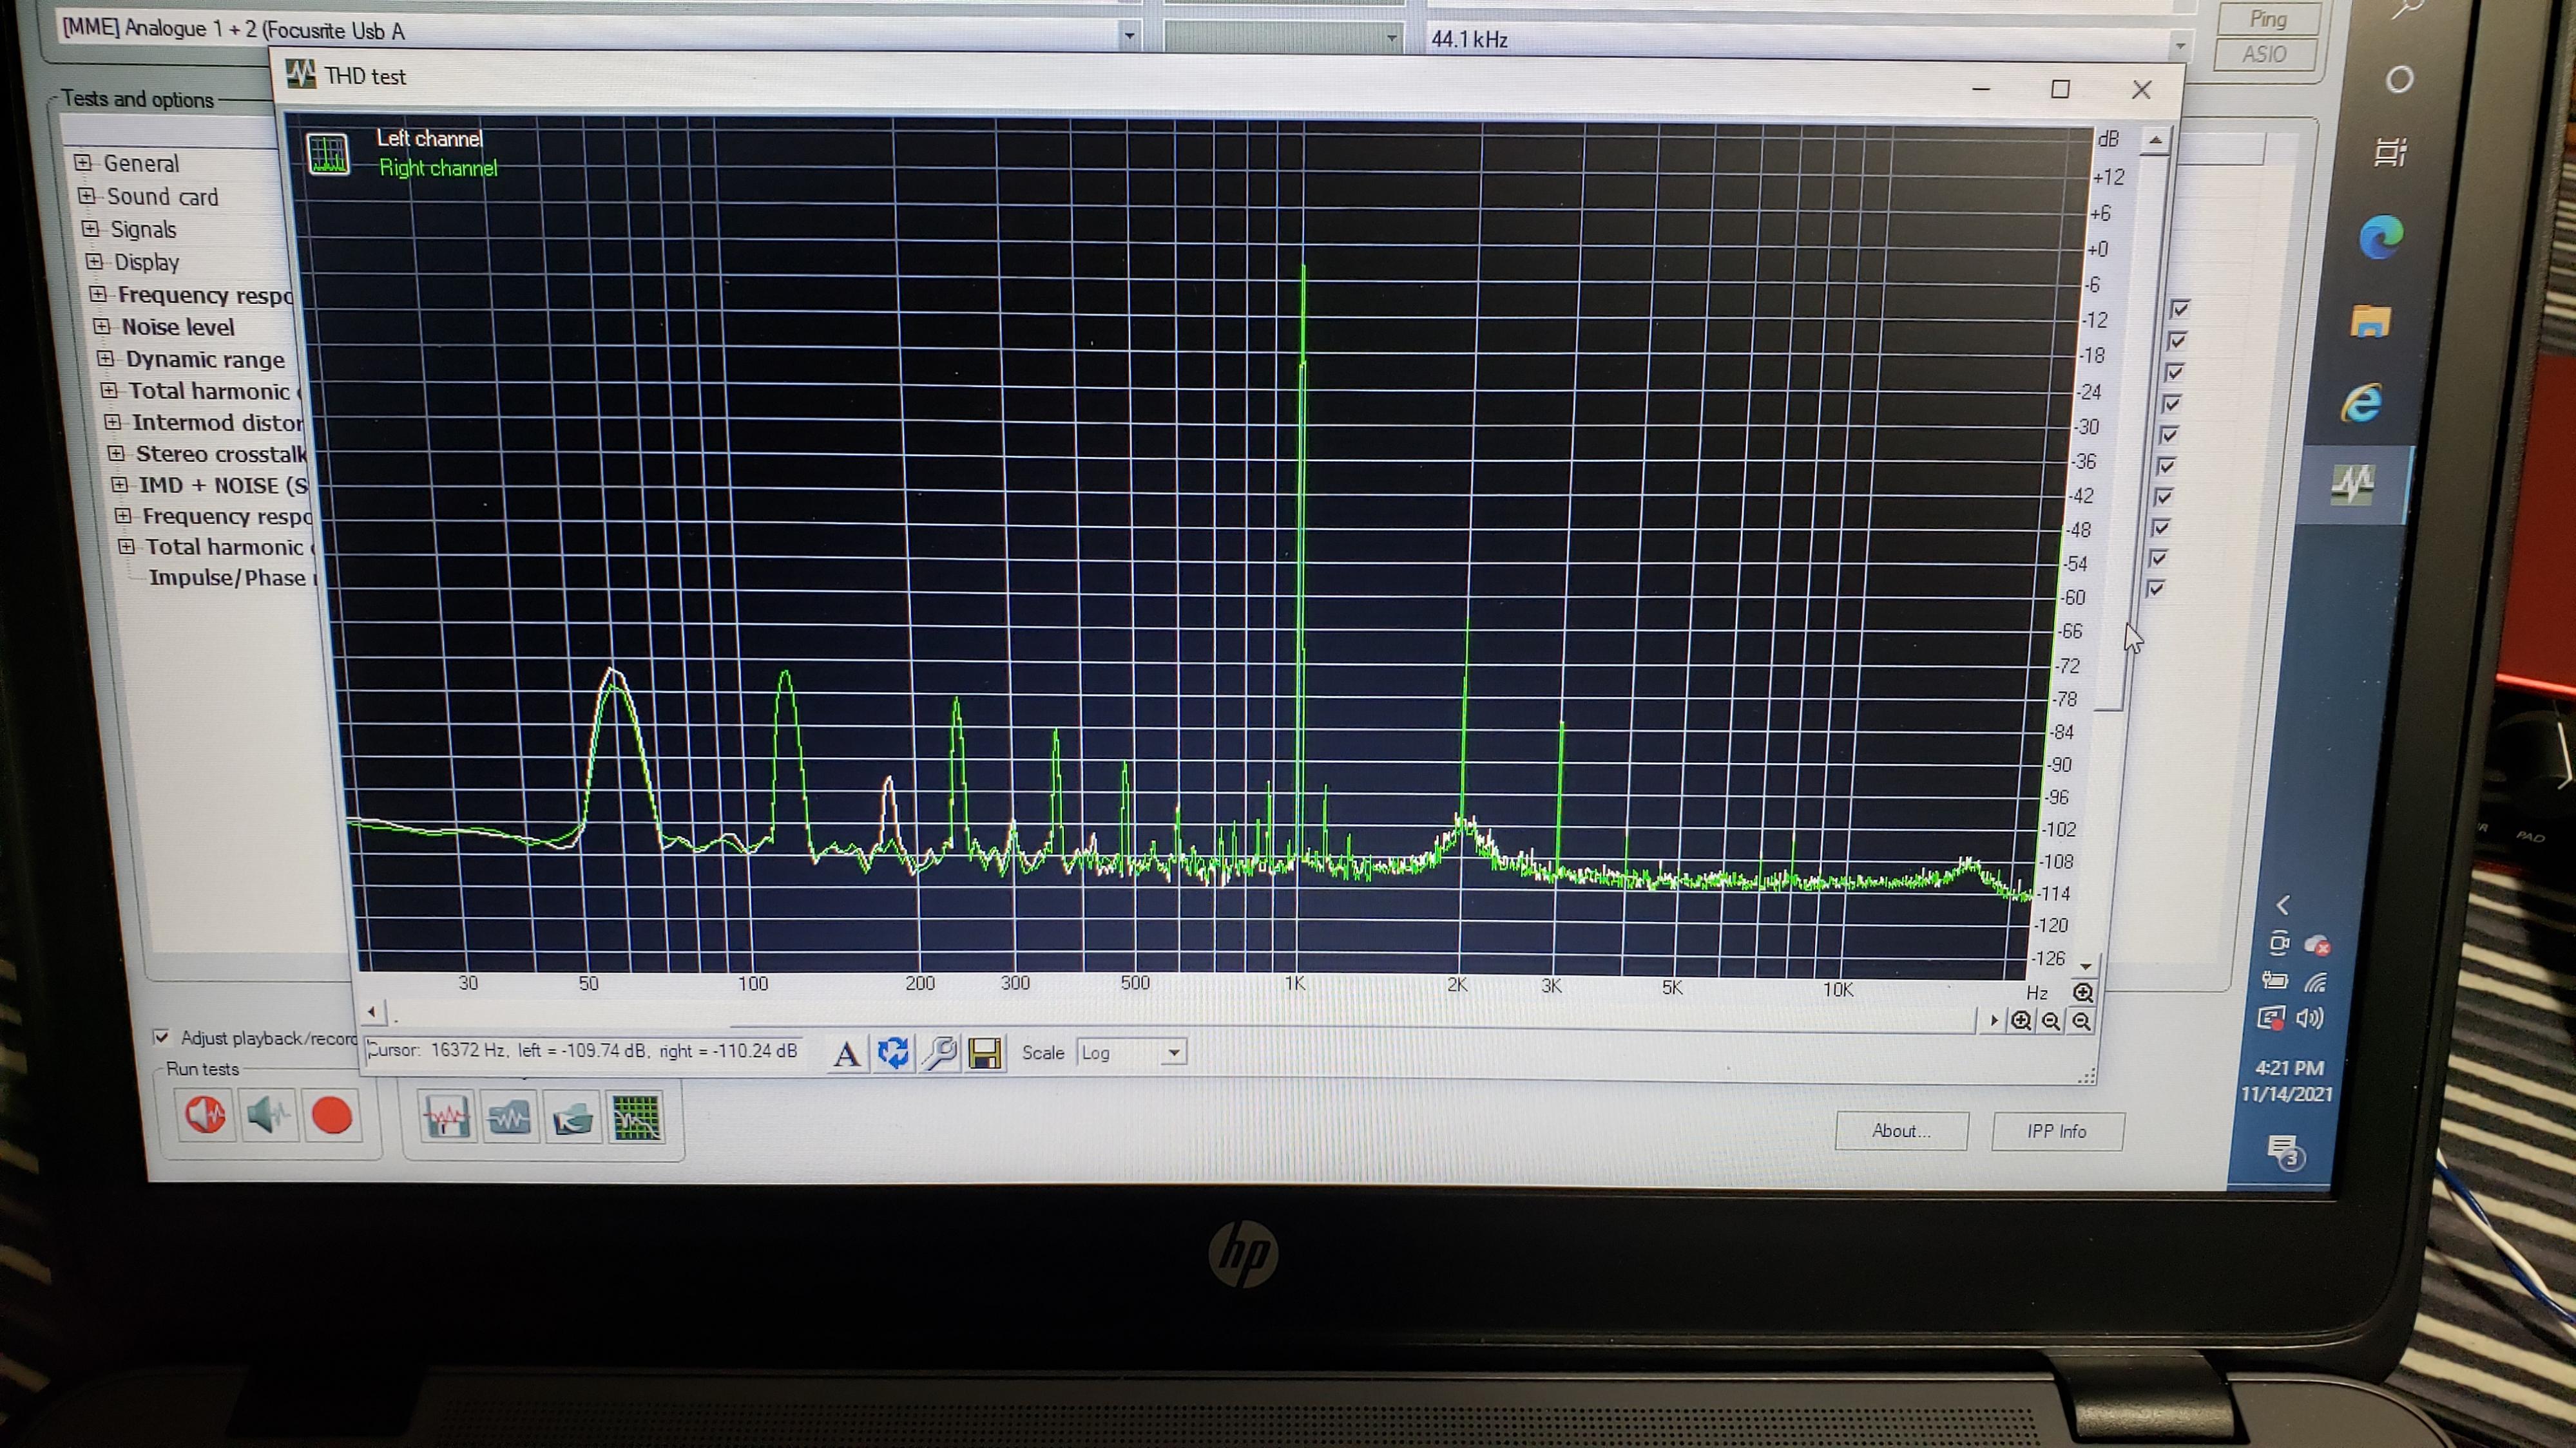Click the dB axis scroll-down arrow
This screenshot has height=1448, width=2576.
click(2086, 965)
